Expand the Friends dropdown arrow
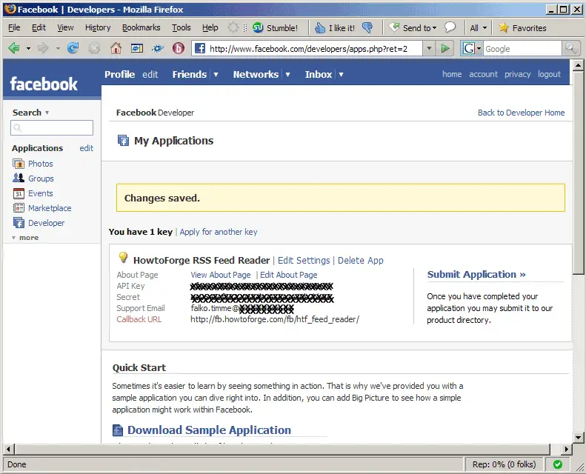This screenshot has height=474, width=586. [216, 75]
